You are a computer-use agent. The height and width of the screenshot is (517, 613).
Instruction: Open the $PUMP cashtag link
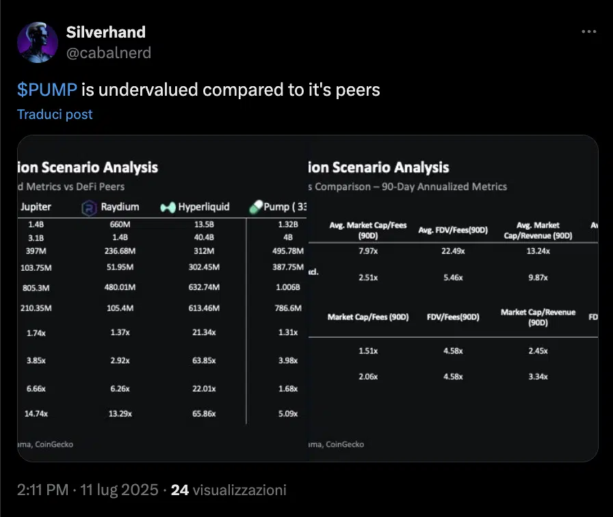47,90
